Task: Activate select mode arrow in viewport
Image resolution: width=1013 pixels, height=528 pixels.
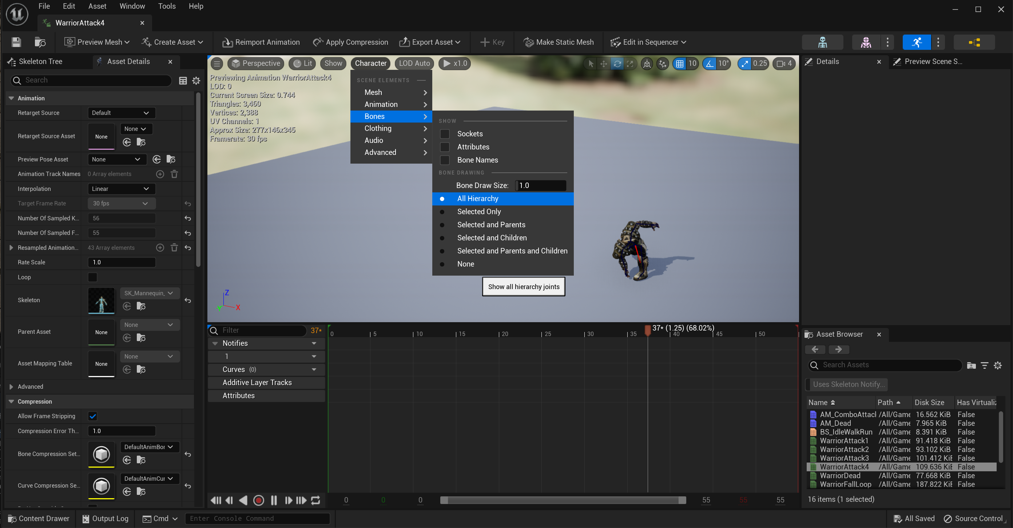Action: pos(591,64)
